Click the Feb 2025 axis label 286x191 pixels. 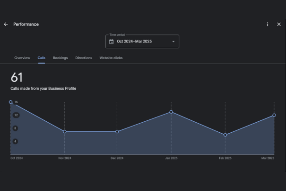click(x=225, y=158)
